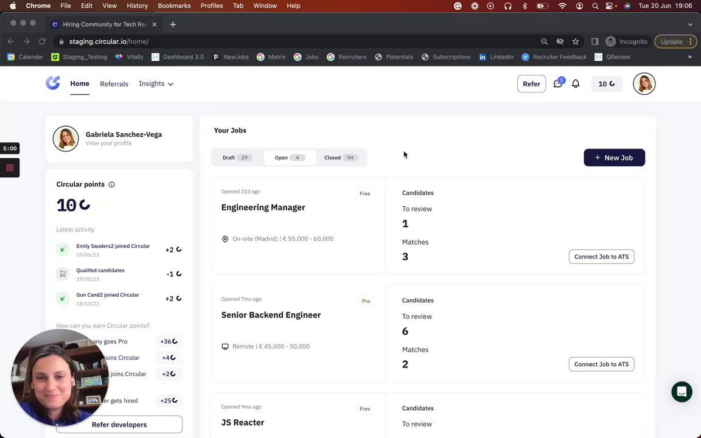Click Refer developers button
The height and width of the screenshot is (438, 701).
tap(119, 424)
